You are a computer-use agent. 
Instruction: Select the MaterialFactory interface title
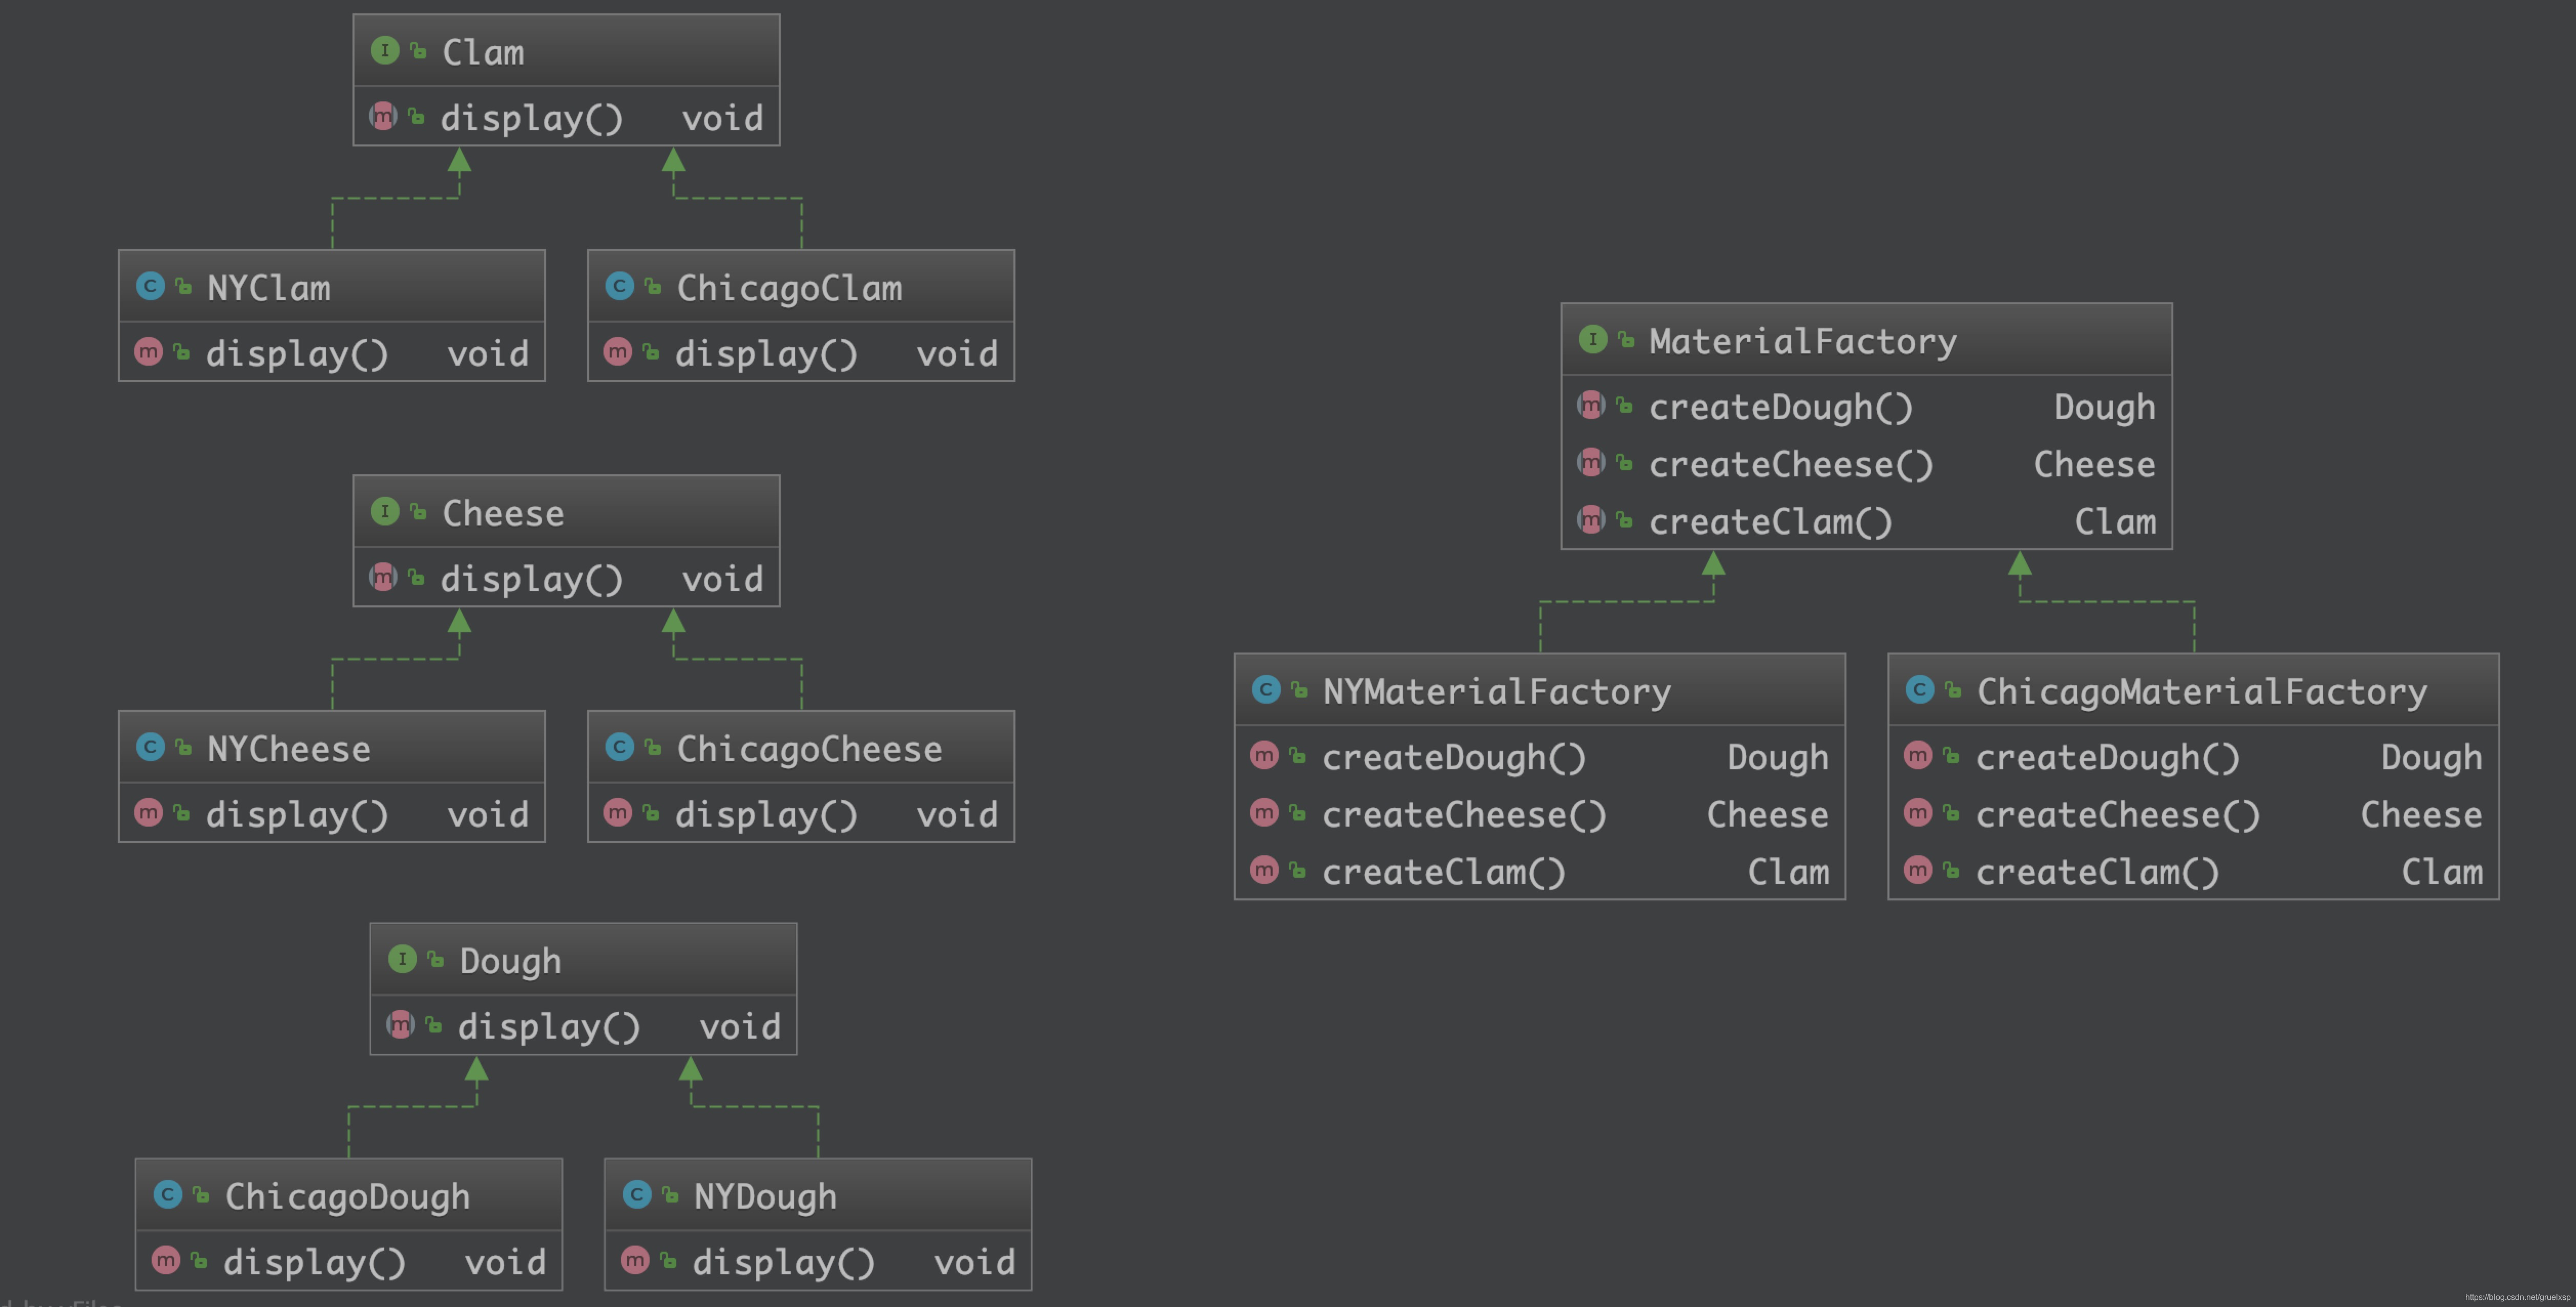[1803, 342]
